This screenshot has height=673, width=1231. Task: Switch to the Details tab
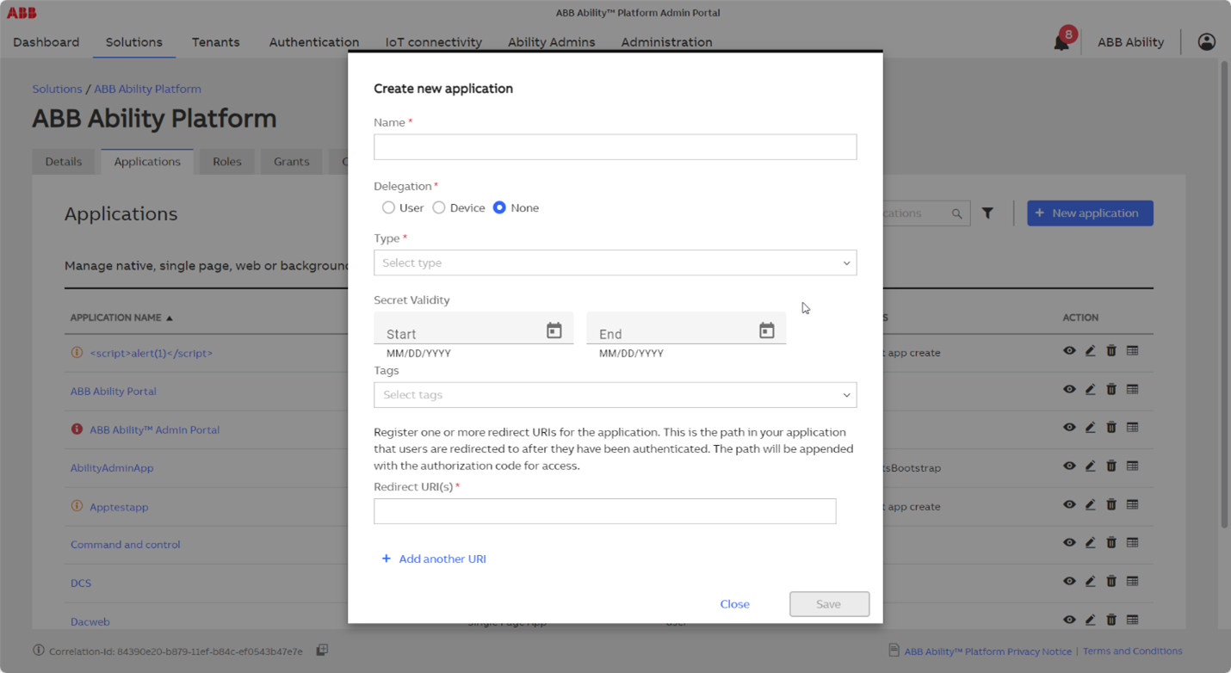tap(64, 162)
